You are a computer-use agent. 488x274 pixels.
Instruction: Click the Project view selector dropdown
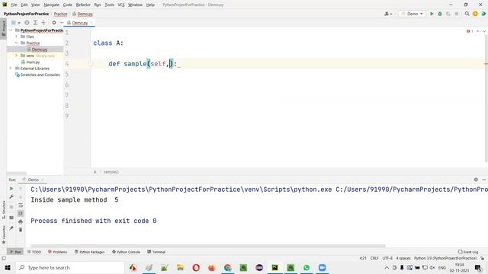click(x=15, y=23)
